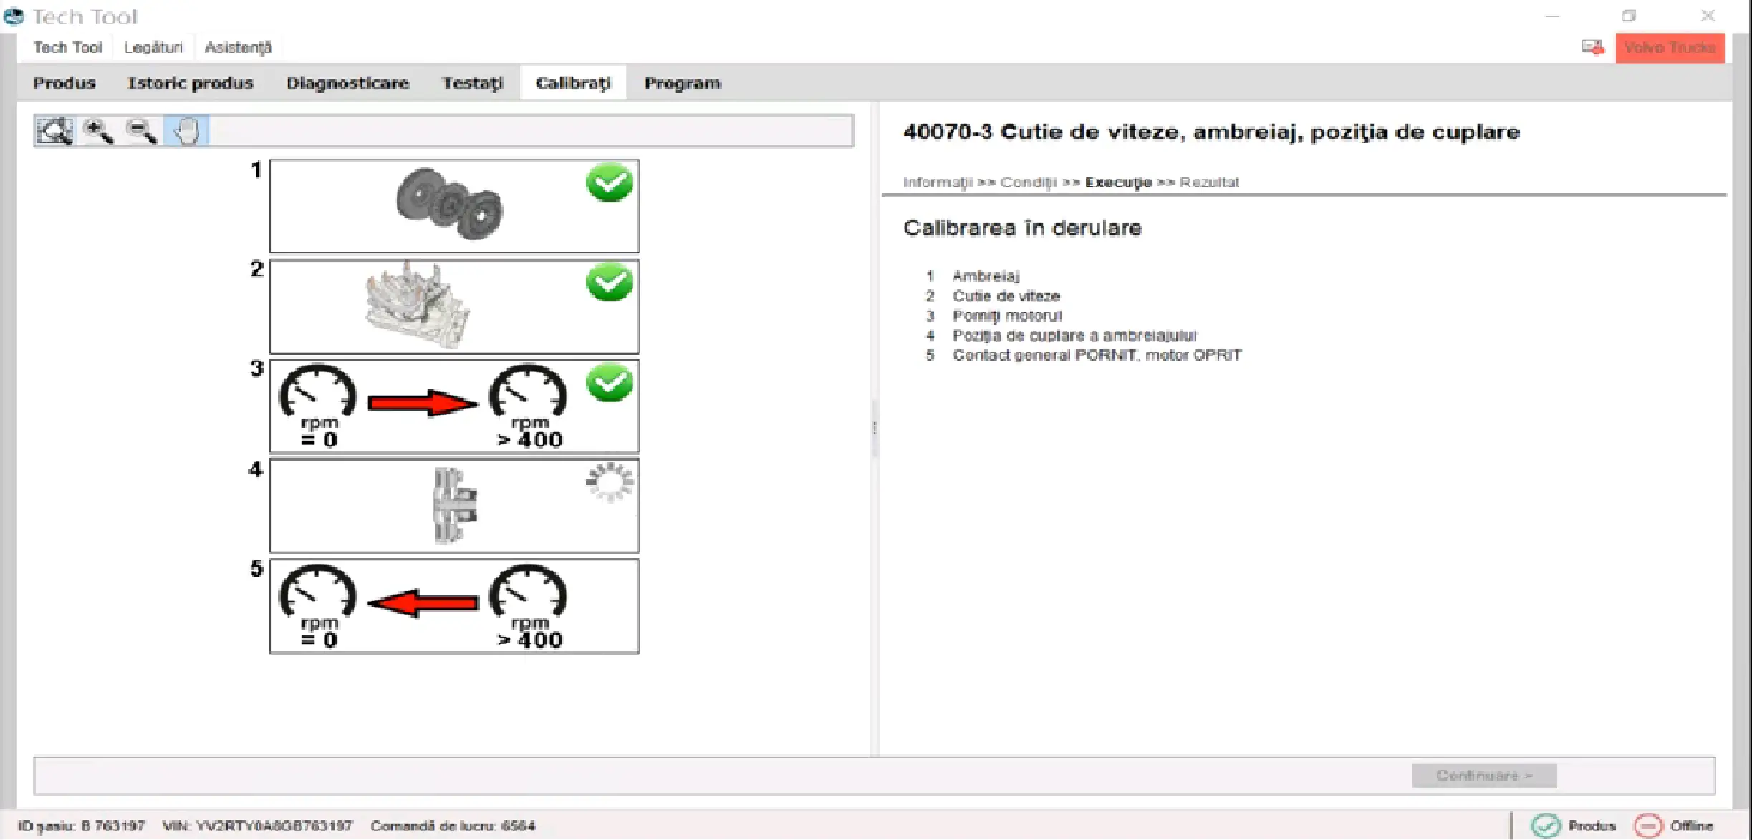Click the Offline red status icon
The width and height of the screenshot is (1752, 840).
point(1647,826)
